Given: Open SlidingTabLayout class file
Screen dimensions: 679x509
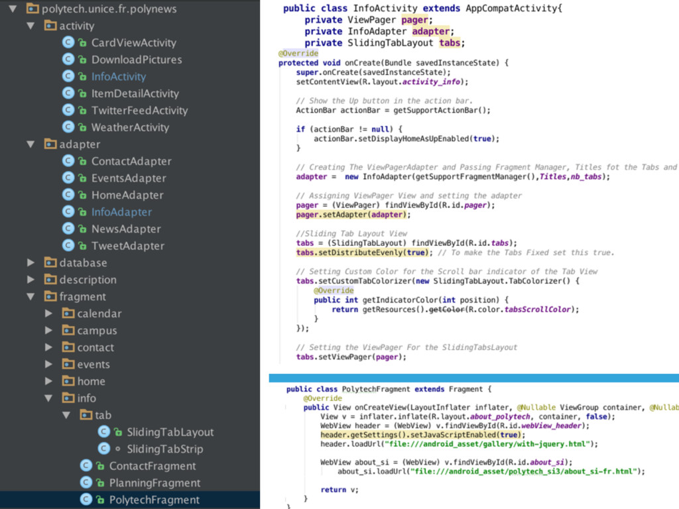Looking at the screenshot, I should [170, 431].
